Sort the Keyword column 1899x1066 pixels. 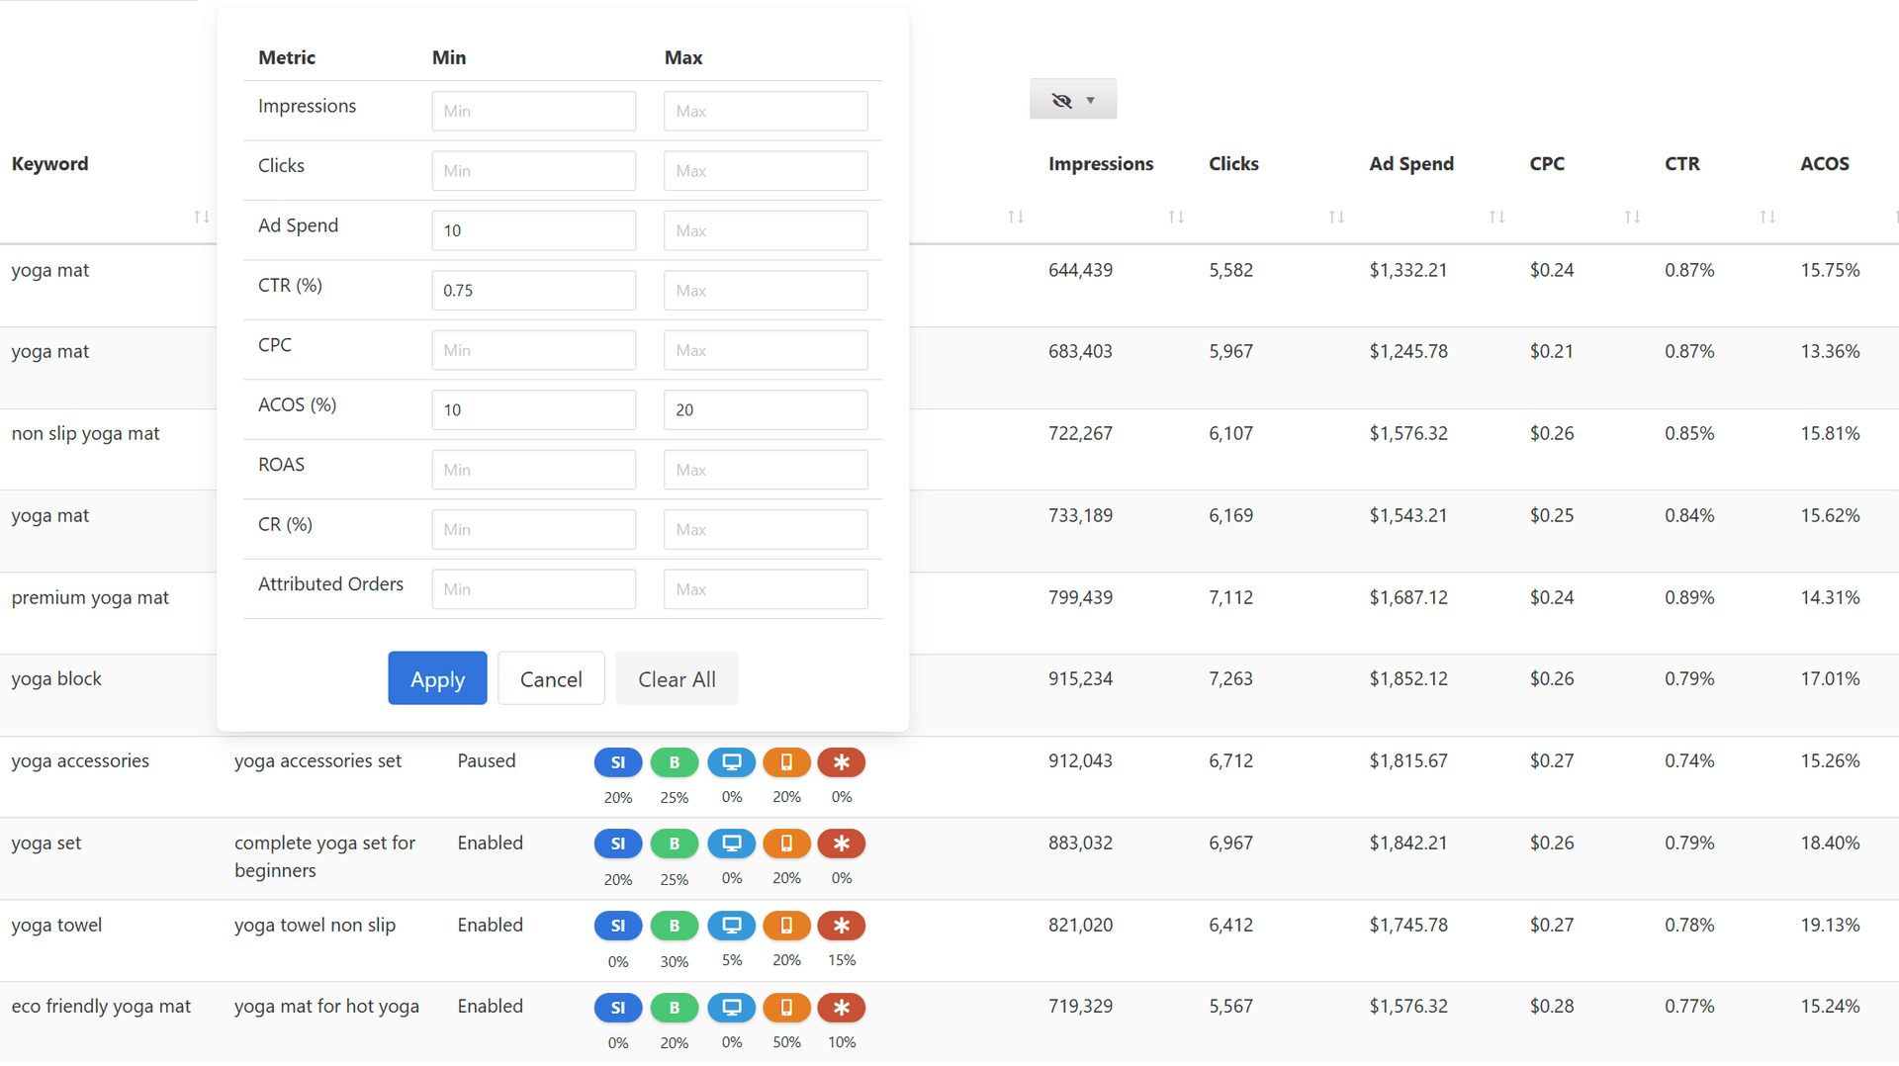[202, 217]
